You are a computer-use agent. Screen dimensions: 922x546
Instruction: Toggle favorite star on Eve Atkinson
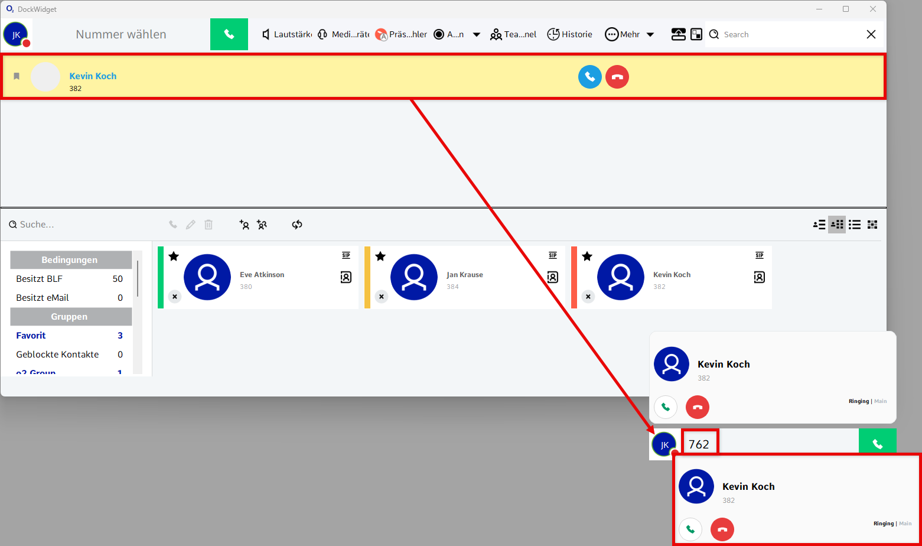174,256
